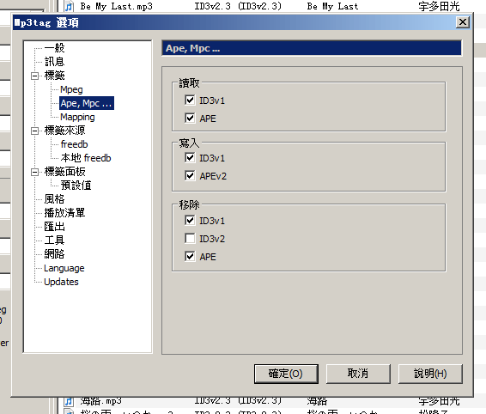Collapse the 標籤面板 tree node

pos(34,172)
